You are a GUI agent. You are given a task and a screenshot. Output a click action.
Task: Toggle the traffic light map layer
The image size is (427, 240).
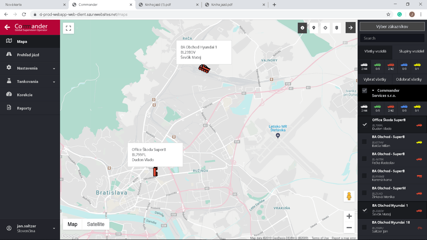point(337,28)
